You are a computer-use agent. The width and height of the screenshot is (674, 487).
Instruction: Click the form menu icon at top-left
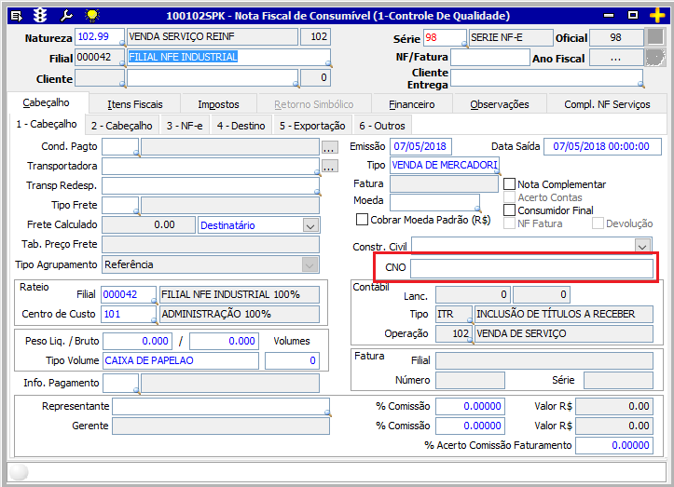coord(15,15)
